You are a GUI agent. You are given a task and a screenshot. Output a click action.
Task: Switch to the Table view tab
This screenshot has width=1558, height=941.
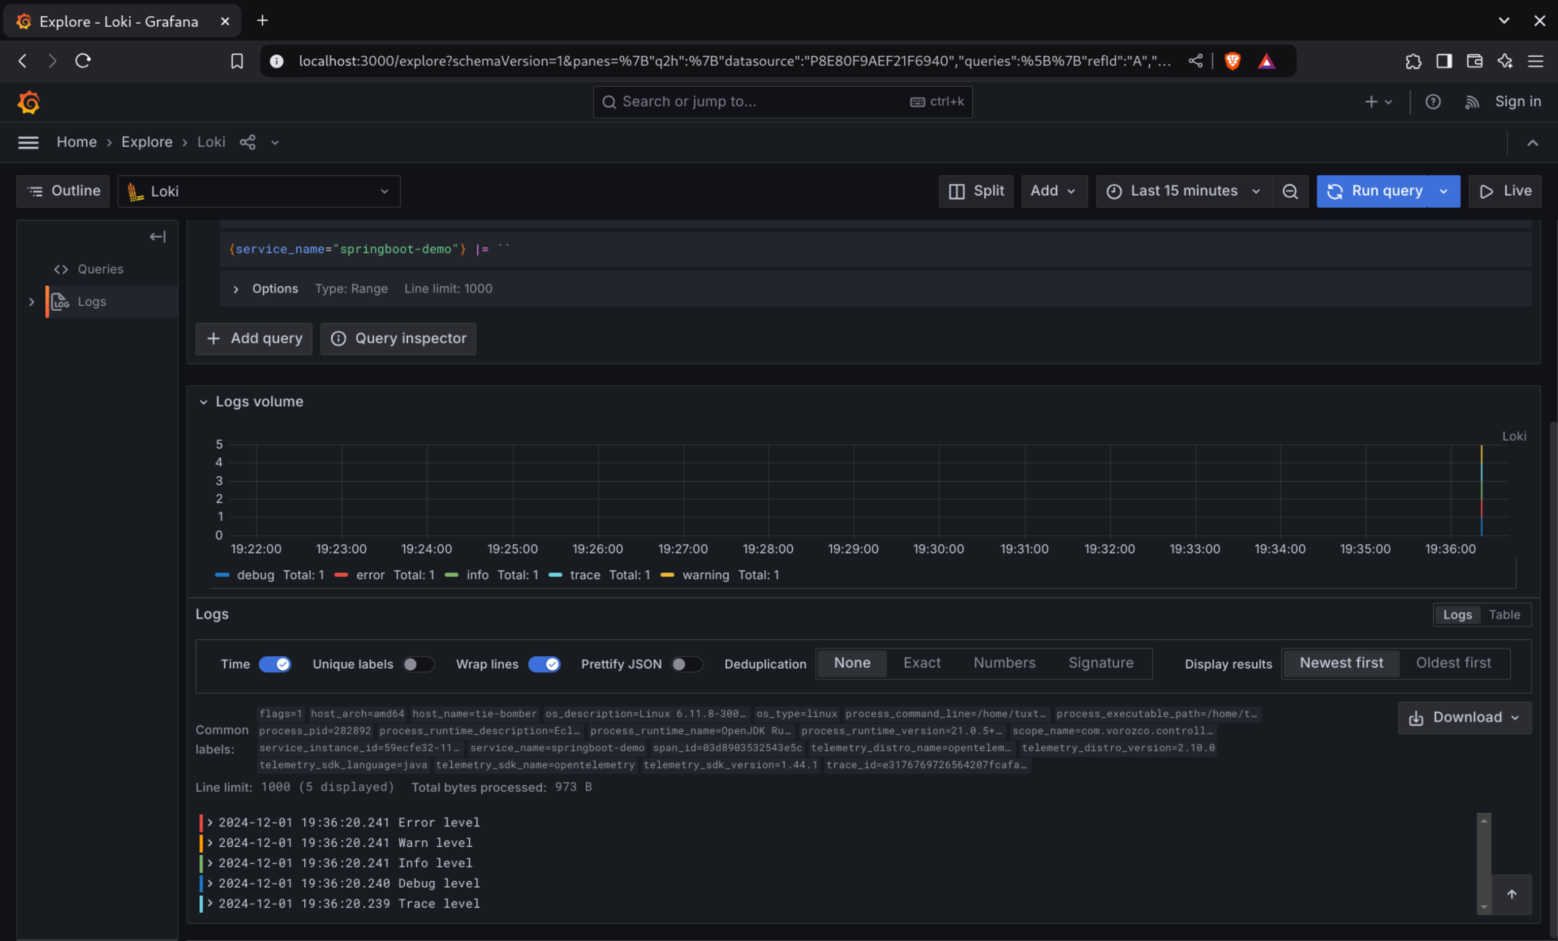point(1504,615)
